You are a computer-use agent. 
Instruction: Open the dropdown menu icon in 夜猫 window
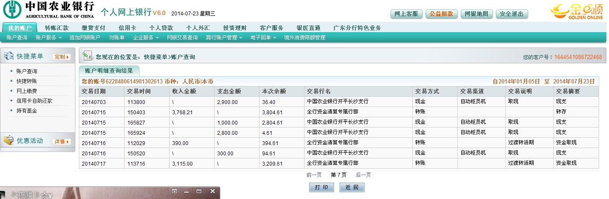(174, 191)
